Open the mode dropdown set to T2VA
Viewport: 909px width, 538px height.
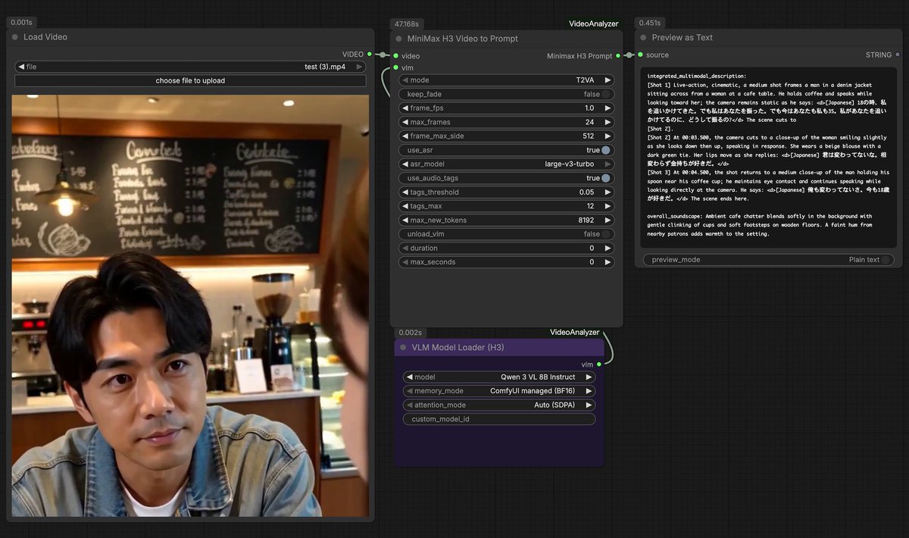pyautogui.click(x=506, y=80)
